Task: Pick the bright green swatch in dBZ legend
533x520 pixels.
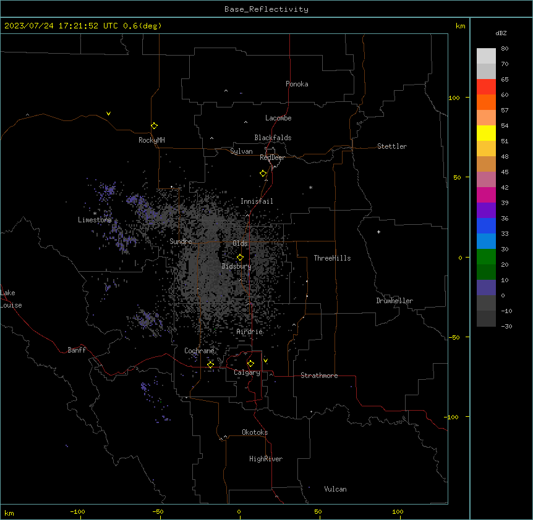Action: point(486,257)
